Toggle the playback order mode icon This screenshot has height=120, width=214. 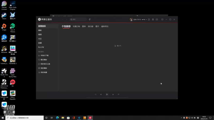(95, 94)
